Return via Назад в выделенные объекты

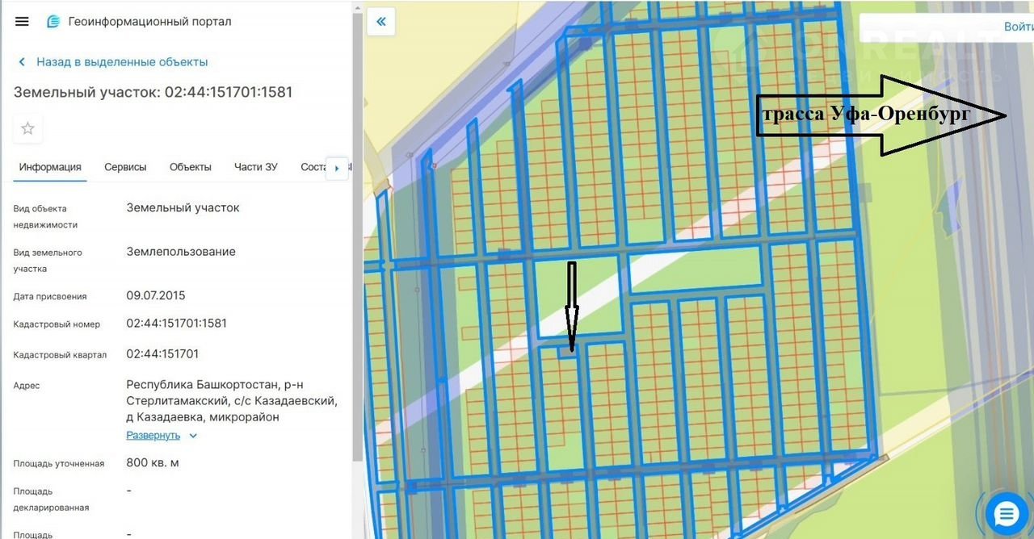click(122, 62)
